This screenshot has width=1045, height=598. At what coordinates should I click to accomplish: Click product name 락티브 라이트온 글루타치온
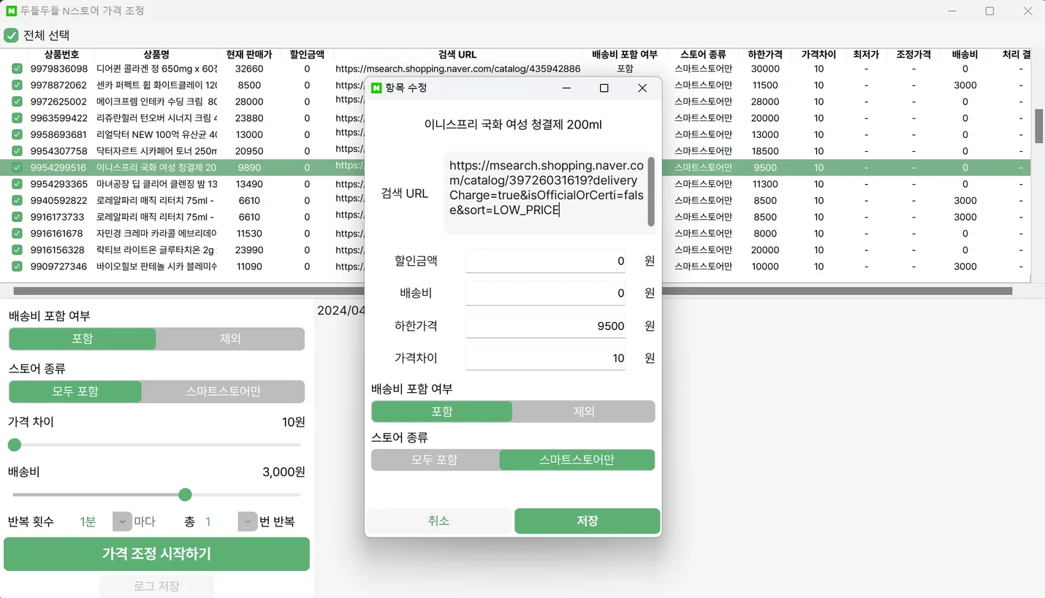[156, 250]
